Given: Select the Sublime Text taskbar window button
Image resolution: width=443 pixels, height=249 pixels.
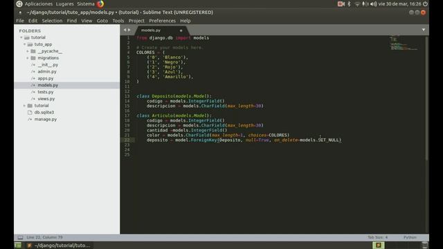Looking at the screenshot, I should point(59,246).
